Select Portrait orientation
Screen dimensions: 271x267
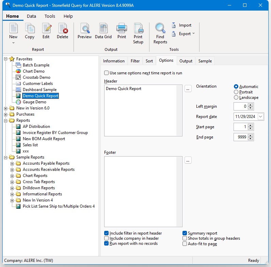click(x=236, y=92)
